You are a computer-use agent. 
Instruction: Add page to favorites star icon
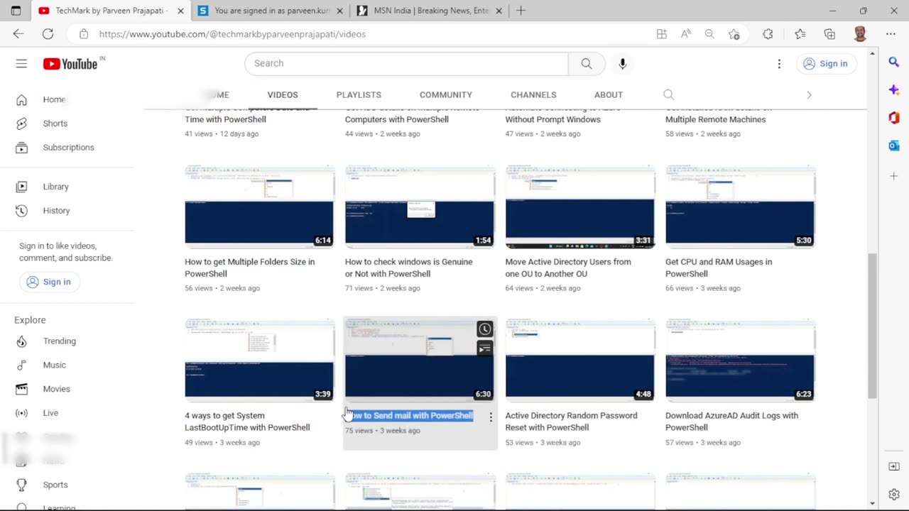[734, 34]
